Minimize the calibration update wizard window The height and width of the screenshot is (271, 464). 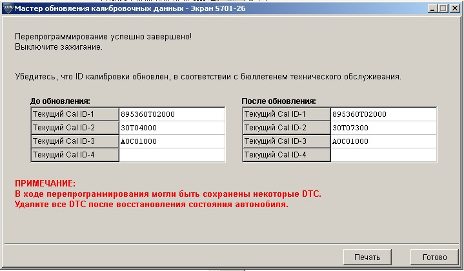pos(432,8)
